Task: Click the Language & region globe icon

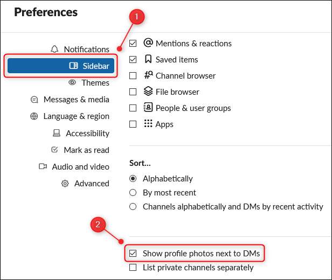Action: click(34, 116)
